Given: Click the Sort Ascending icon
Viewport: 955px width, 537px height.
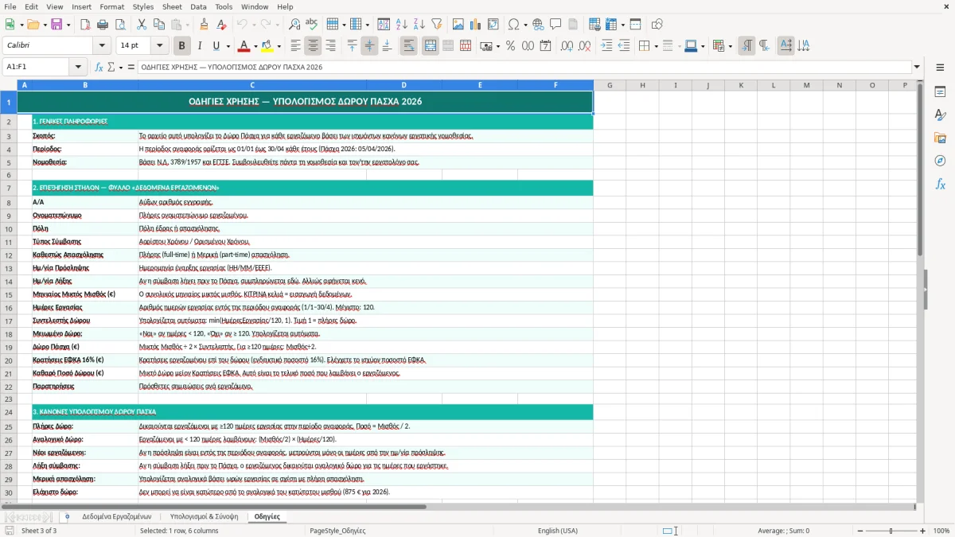Looking at the screenshot, I should pos(402,25).
